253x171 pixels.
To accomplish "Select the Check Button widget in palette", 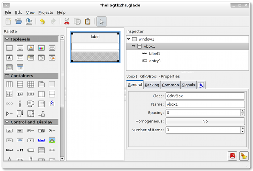I will point(31,131).
